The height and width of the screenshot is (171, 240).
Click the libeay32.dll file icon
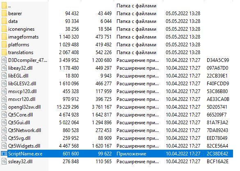[4, 68]
